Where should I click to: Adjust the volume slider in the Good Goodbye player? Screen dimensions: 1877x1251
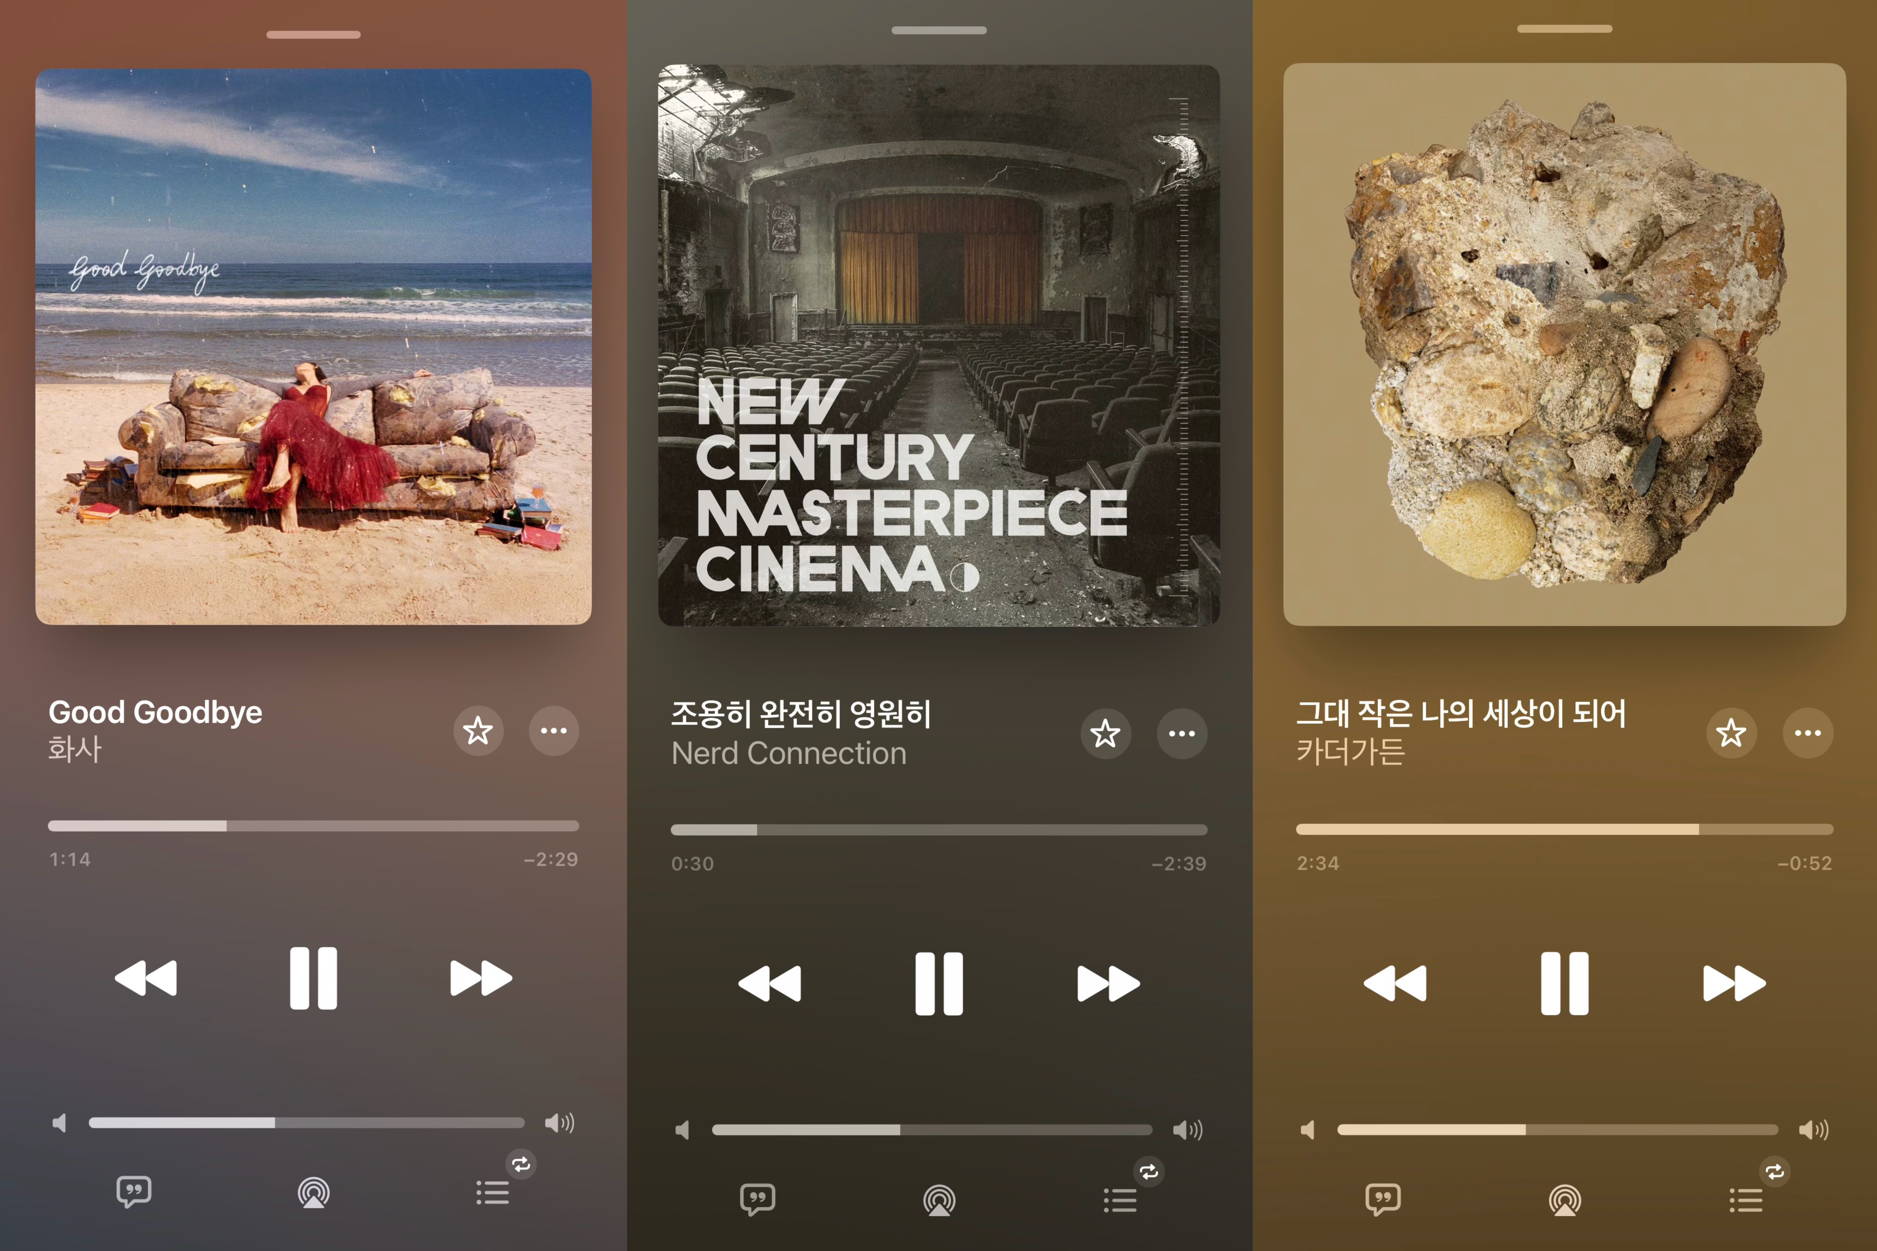click(306, 1123)
